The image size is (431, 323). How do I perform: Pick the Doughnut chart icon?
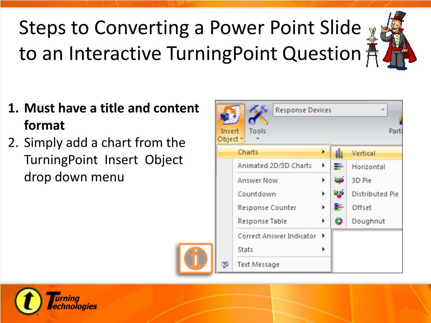pyautogui.click(x=339, y=221)
